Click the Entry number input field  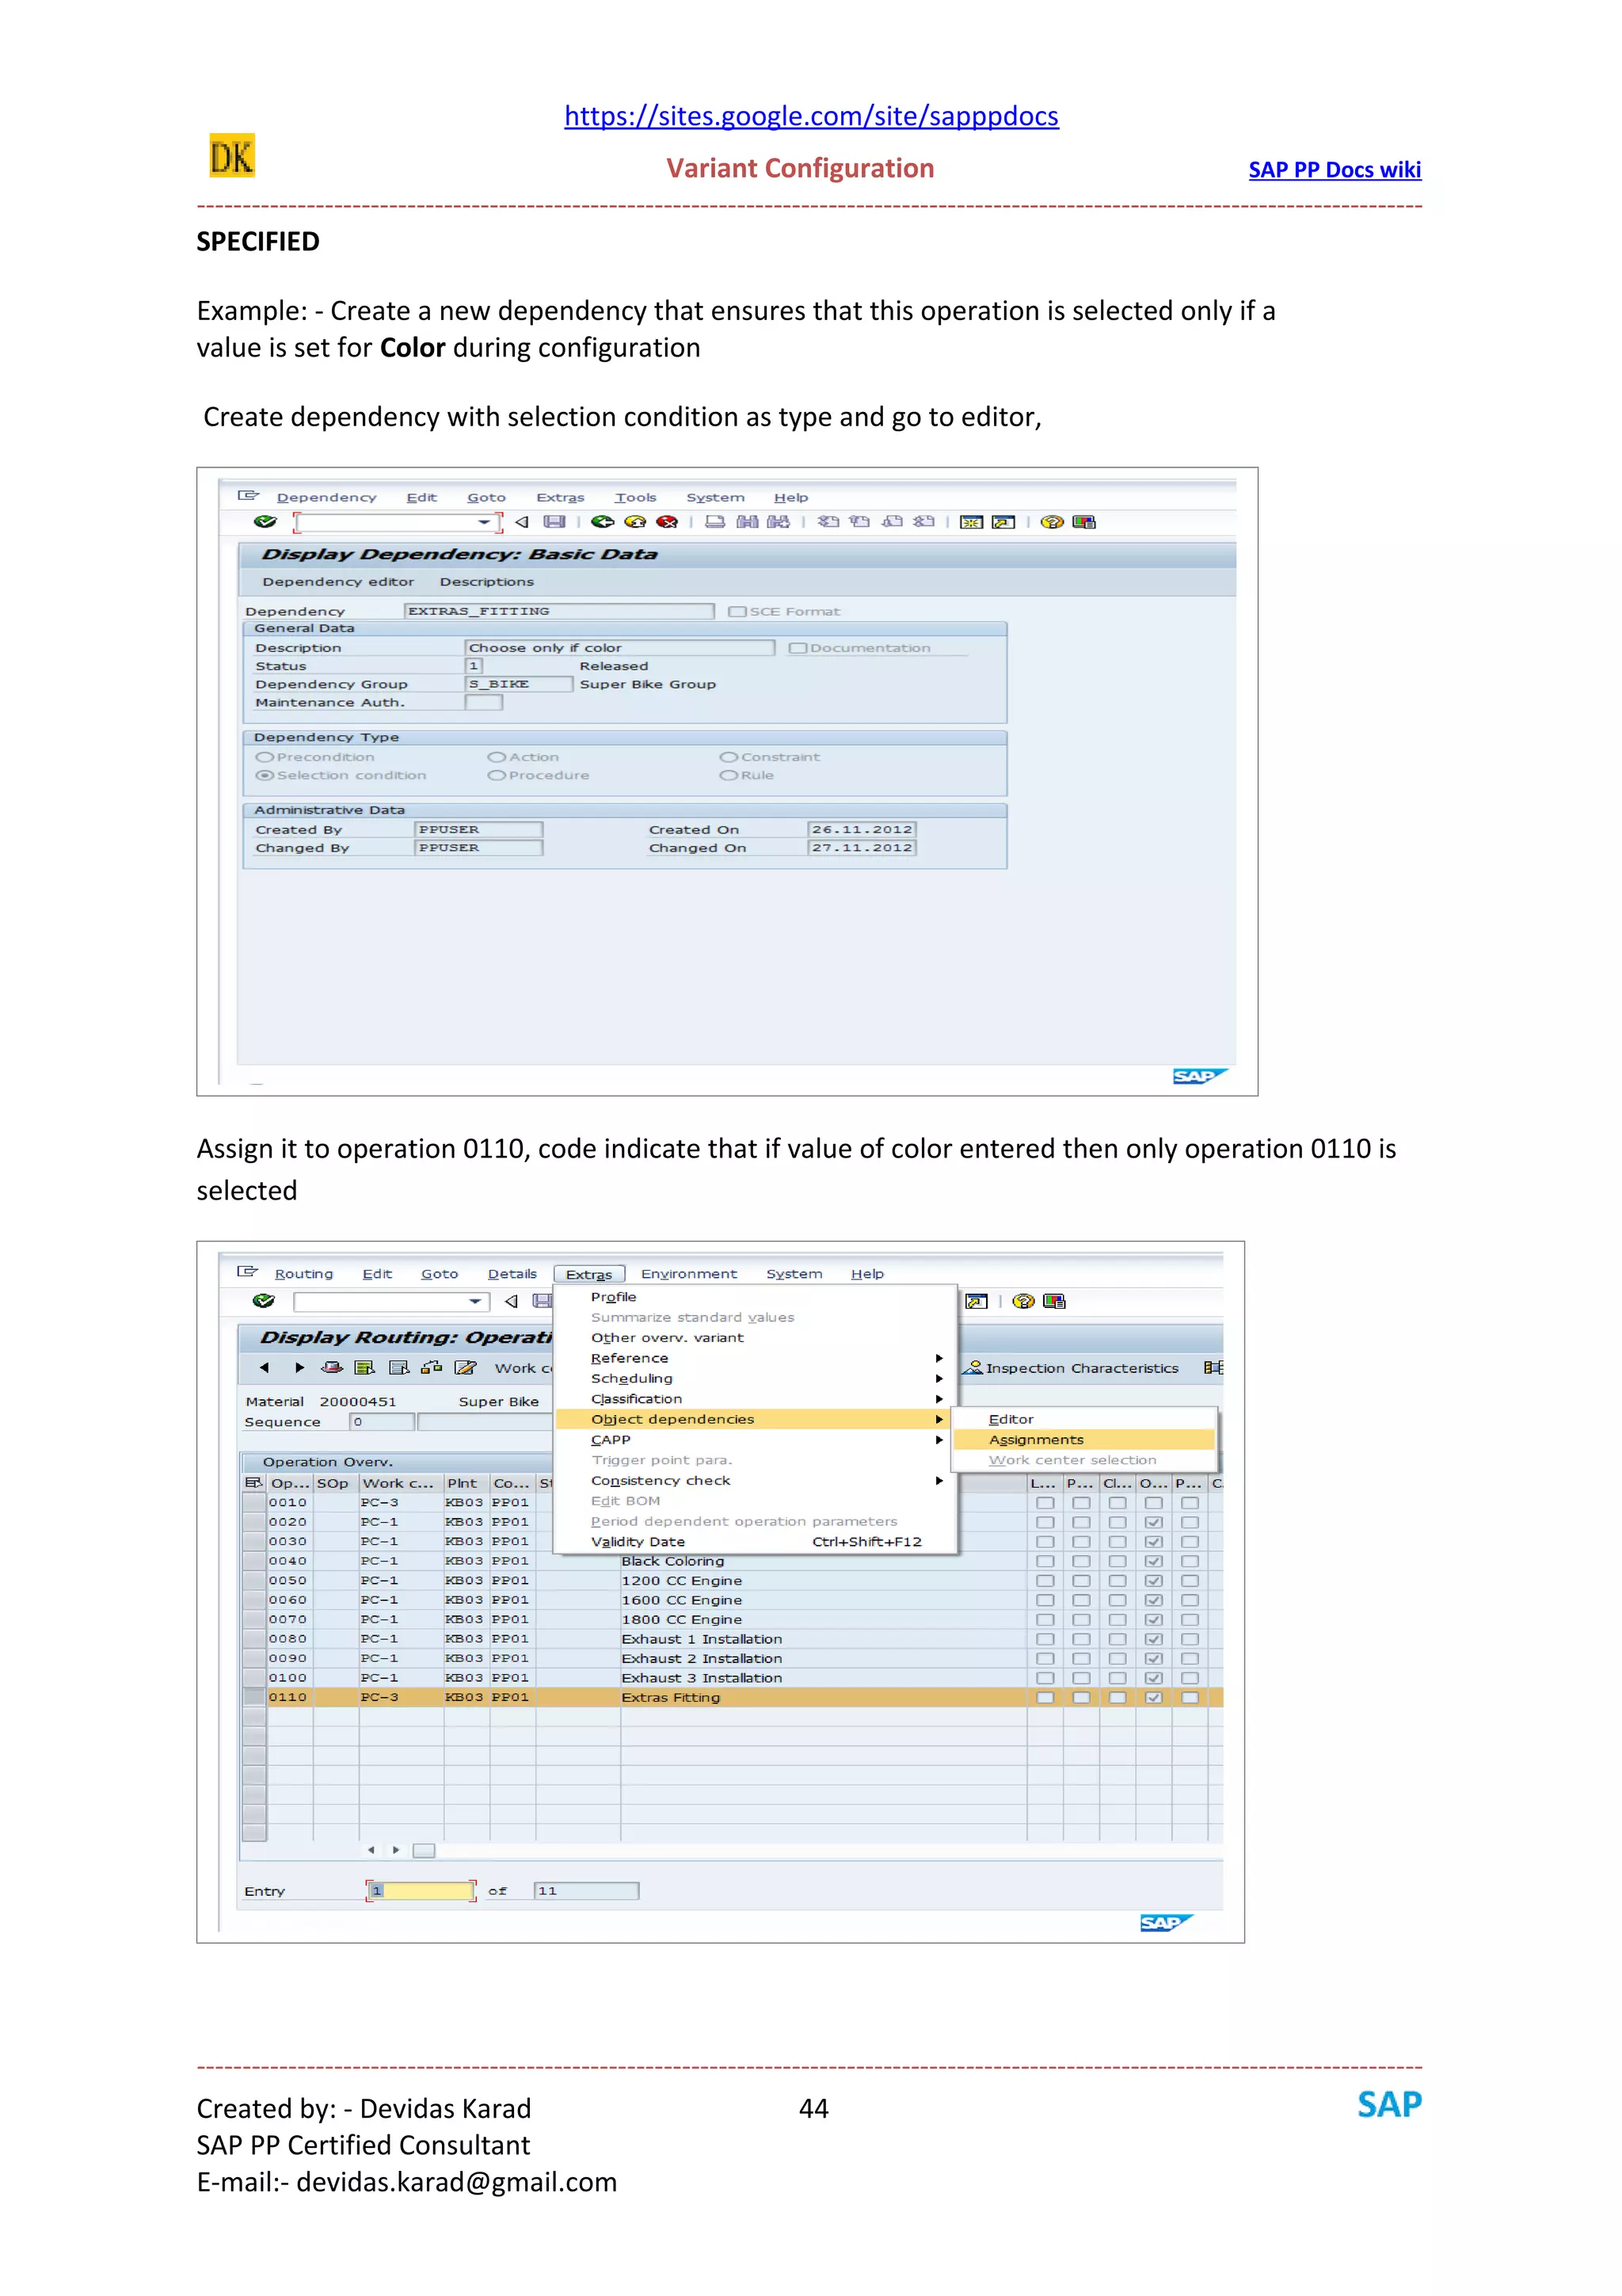(421, 1891)
